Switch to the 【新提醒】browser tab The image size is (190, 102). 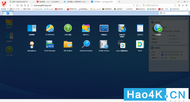pyautogui.click(x=76, y=2)
